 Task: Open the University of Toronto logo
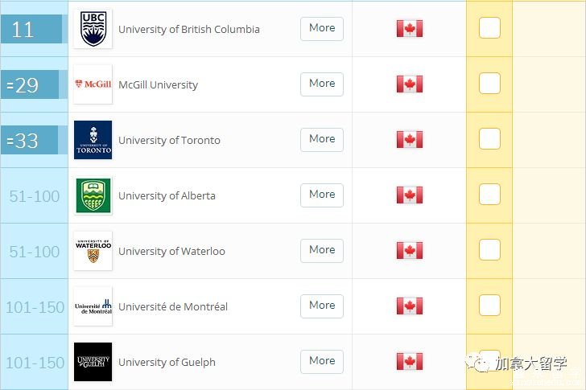coord(93,140)
